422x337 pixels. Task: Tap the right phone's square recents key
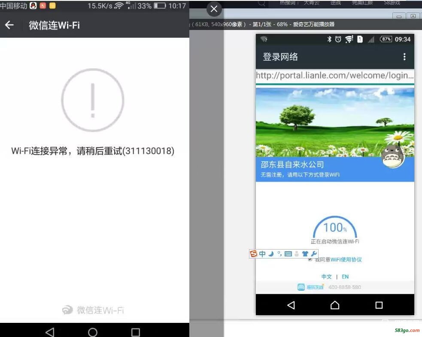pos(379,305)
